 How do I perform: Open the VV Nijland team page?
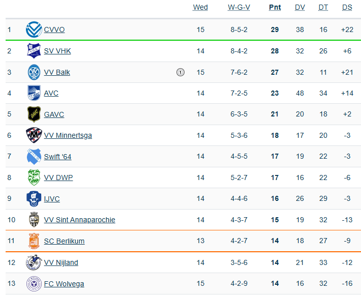click(x=61, y=262)
